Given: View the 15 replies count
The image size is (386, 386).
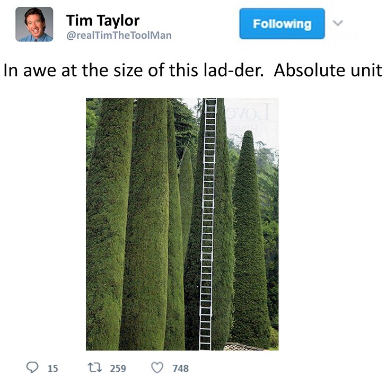Looking at the screenshot, I should 52,369.
